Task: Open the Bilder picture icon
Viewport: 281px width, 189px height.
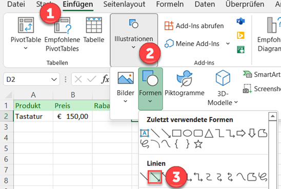Action: tap(126, 78)
